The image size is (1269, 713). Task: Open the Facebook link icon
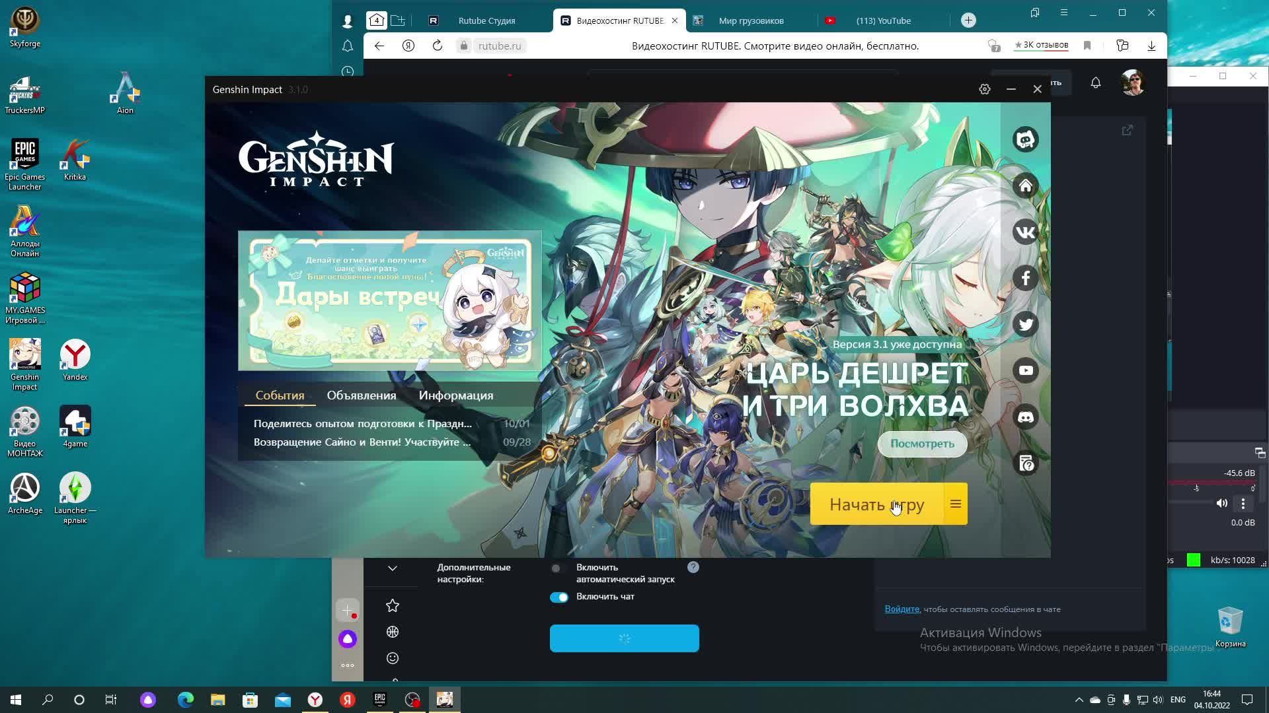[1026, 279]
